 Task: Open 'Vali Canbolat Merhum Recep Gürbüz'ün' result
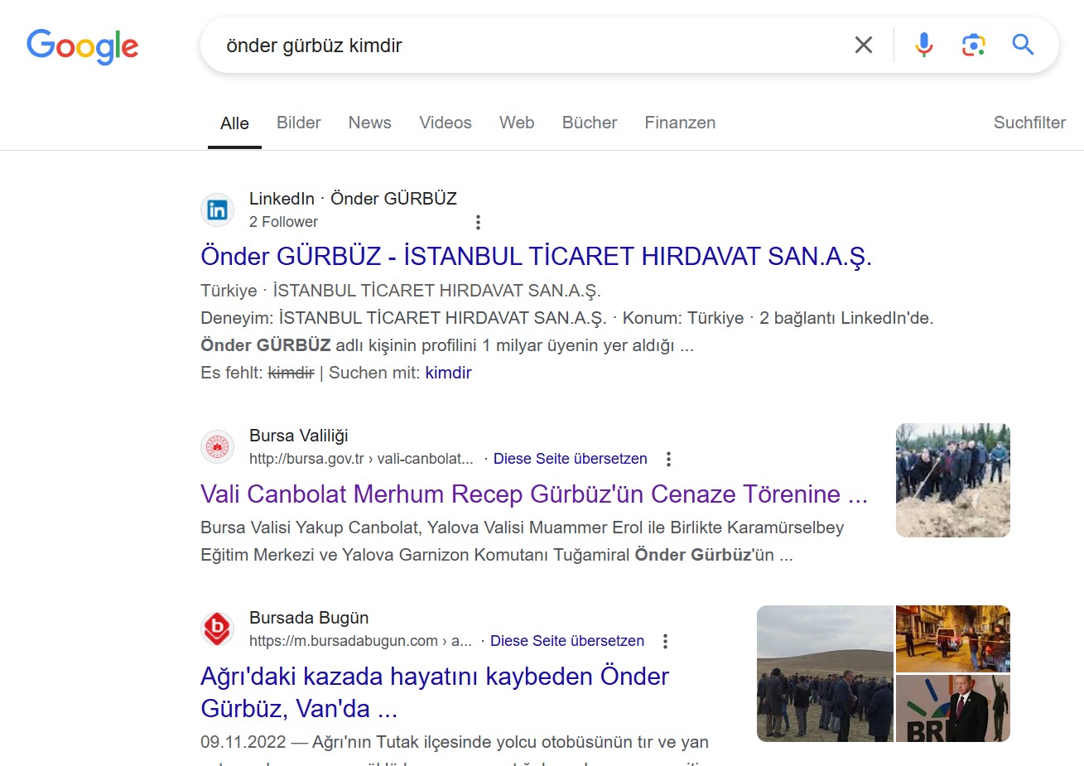click(x=534, y=494)
